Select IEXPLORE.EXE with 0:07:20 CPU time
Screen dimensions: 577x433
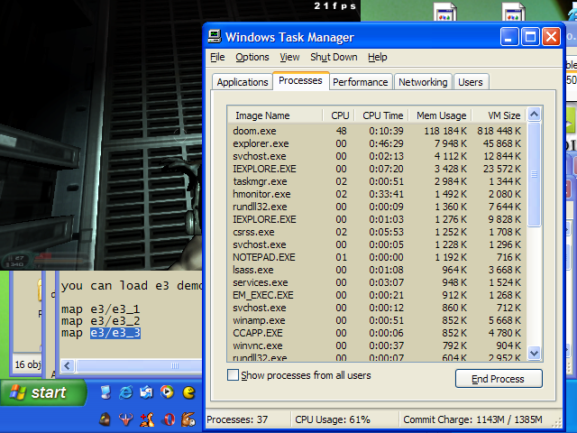click(x=377, y=169)
